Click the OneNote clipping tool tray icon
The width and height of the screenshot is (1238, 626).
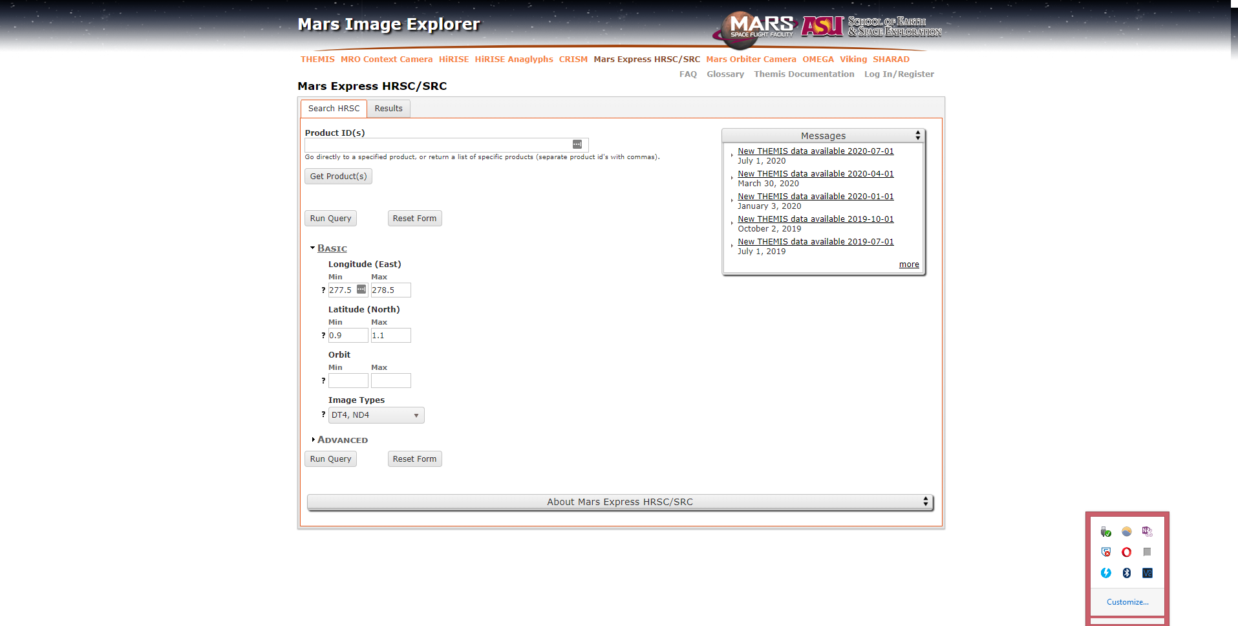pos(1147,532)
